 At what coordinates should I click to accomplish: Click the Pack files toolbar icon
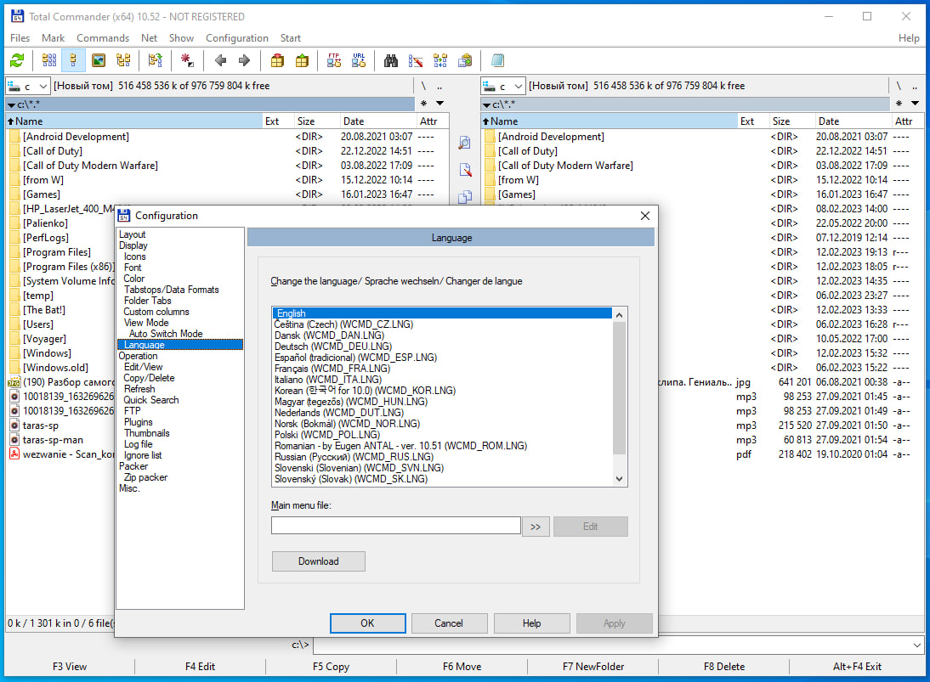(277, 60)
